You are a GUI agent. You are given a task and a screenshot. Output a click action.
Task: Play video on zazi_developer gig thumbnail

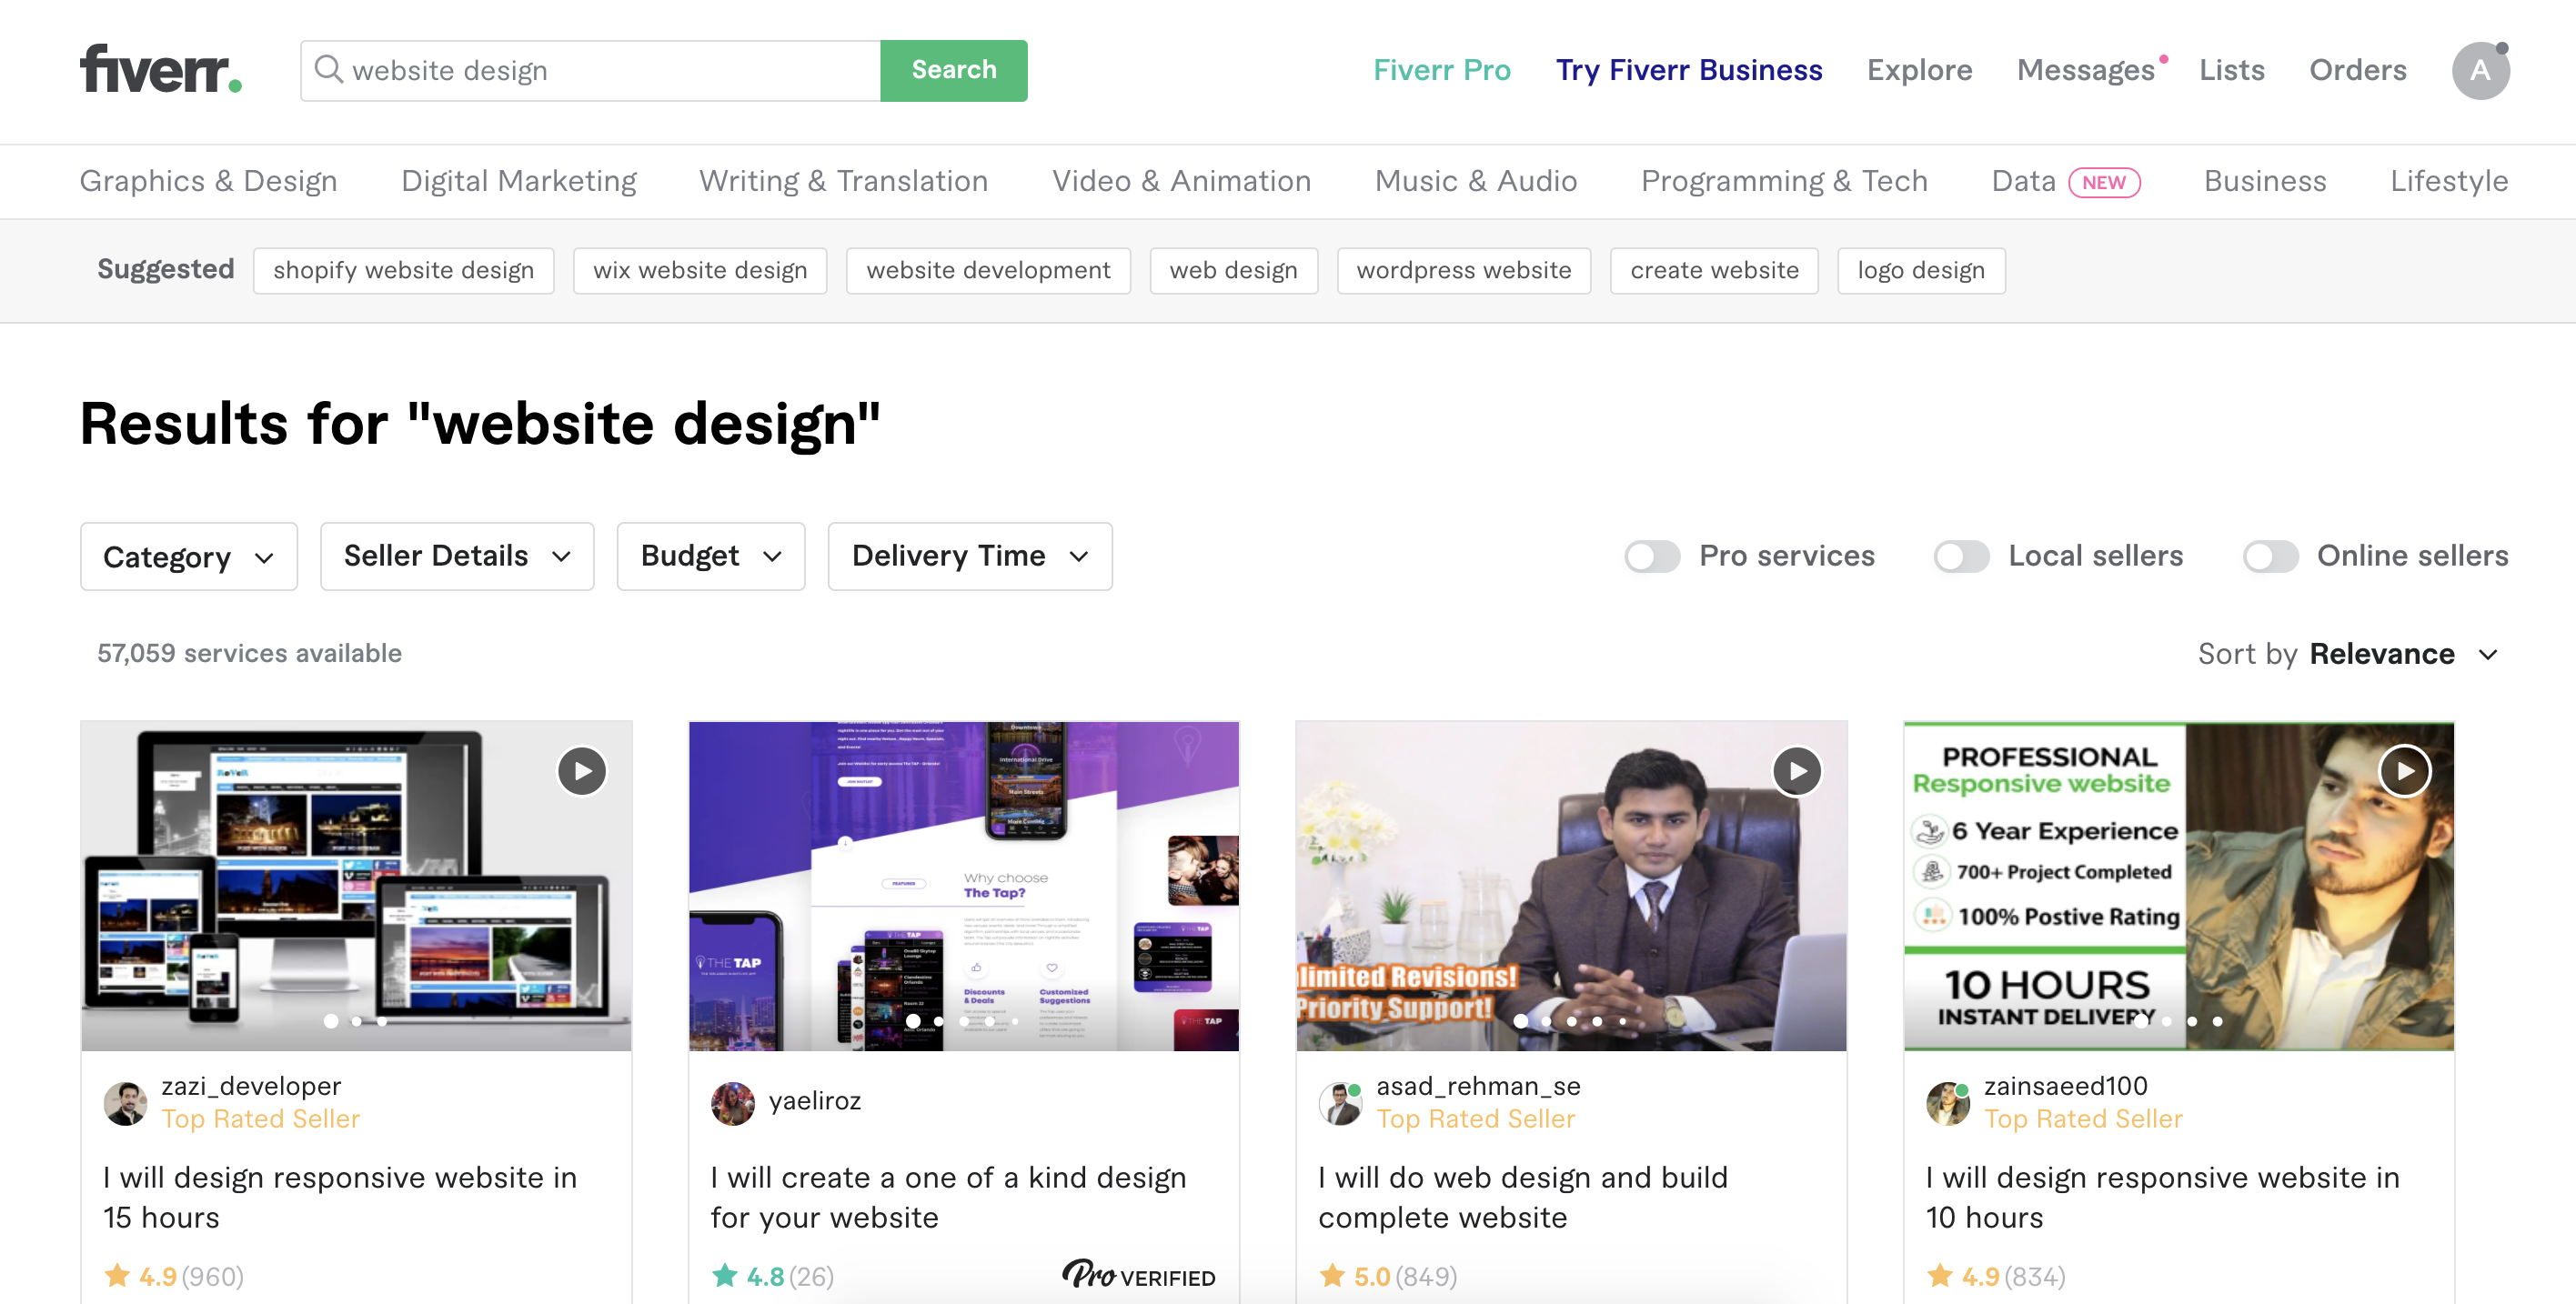click(x=582, y=771)
